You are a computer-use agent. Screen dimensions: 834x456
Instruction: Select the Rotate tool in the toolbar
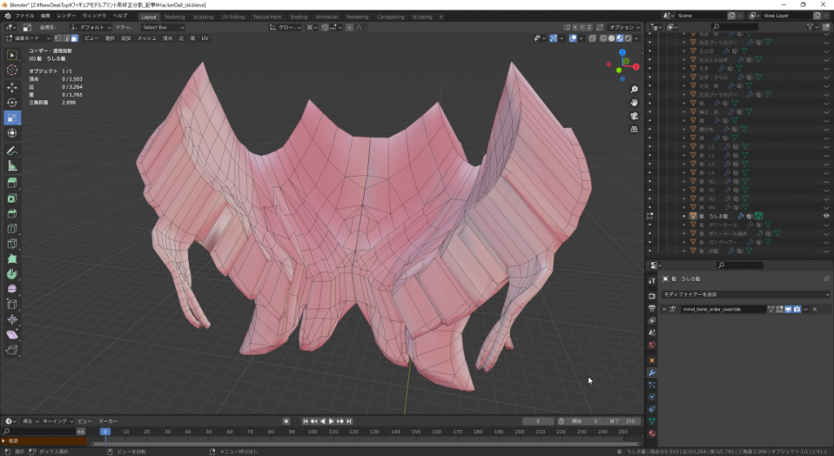point(12,103)
